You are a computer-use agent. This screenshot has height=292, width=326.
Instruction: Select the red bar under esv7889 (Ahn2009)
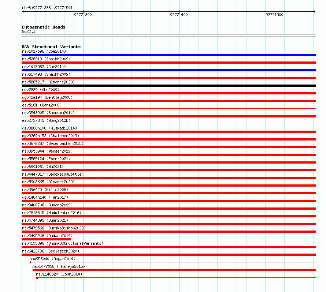[x=168, y=93]
